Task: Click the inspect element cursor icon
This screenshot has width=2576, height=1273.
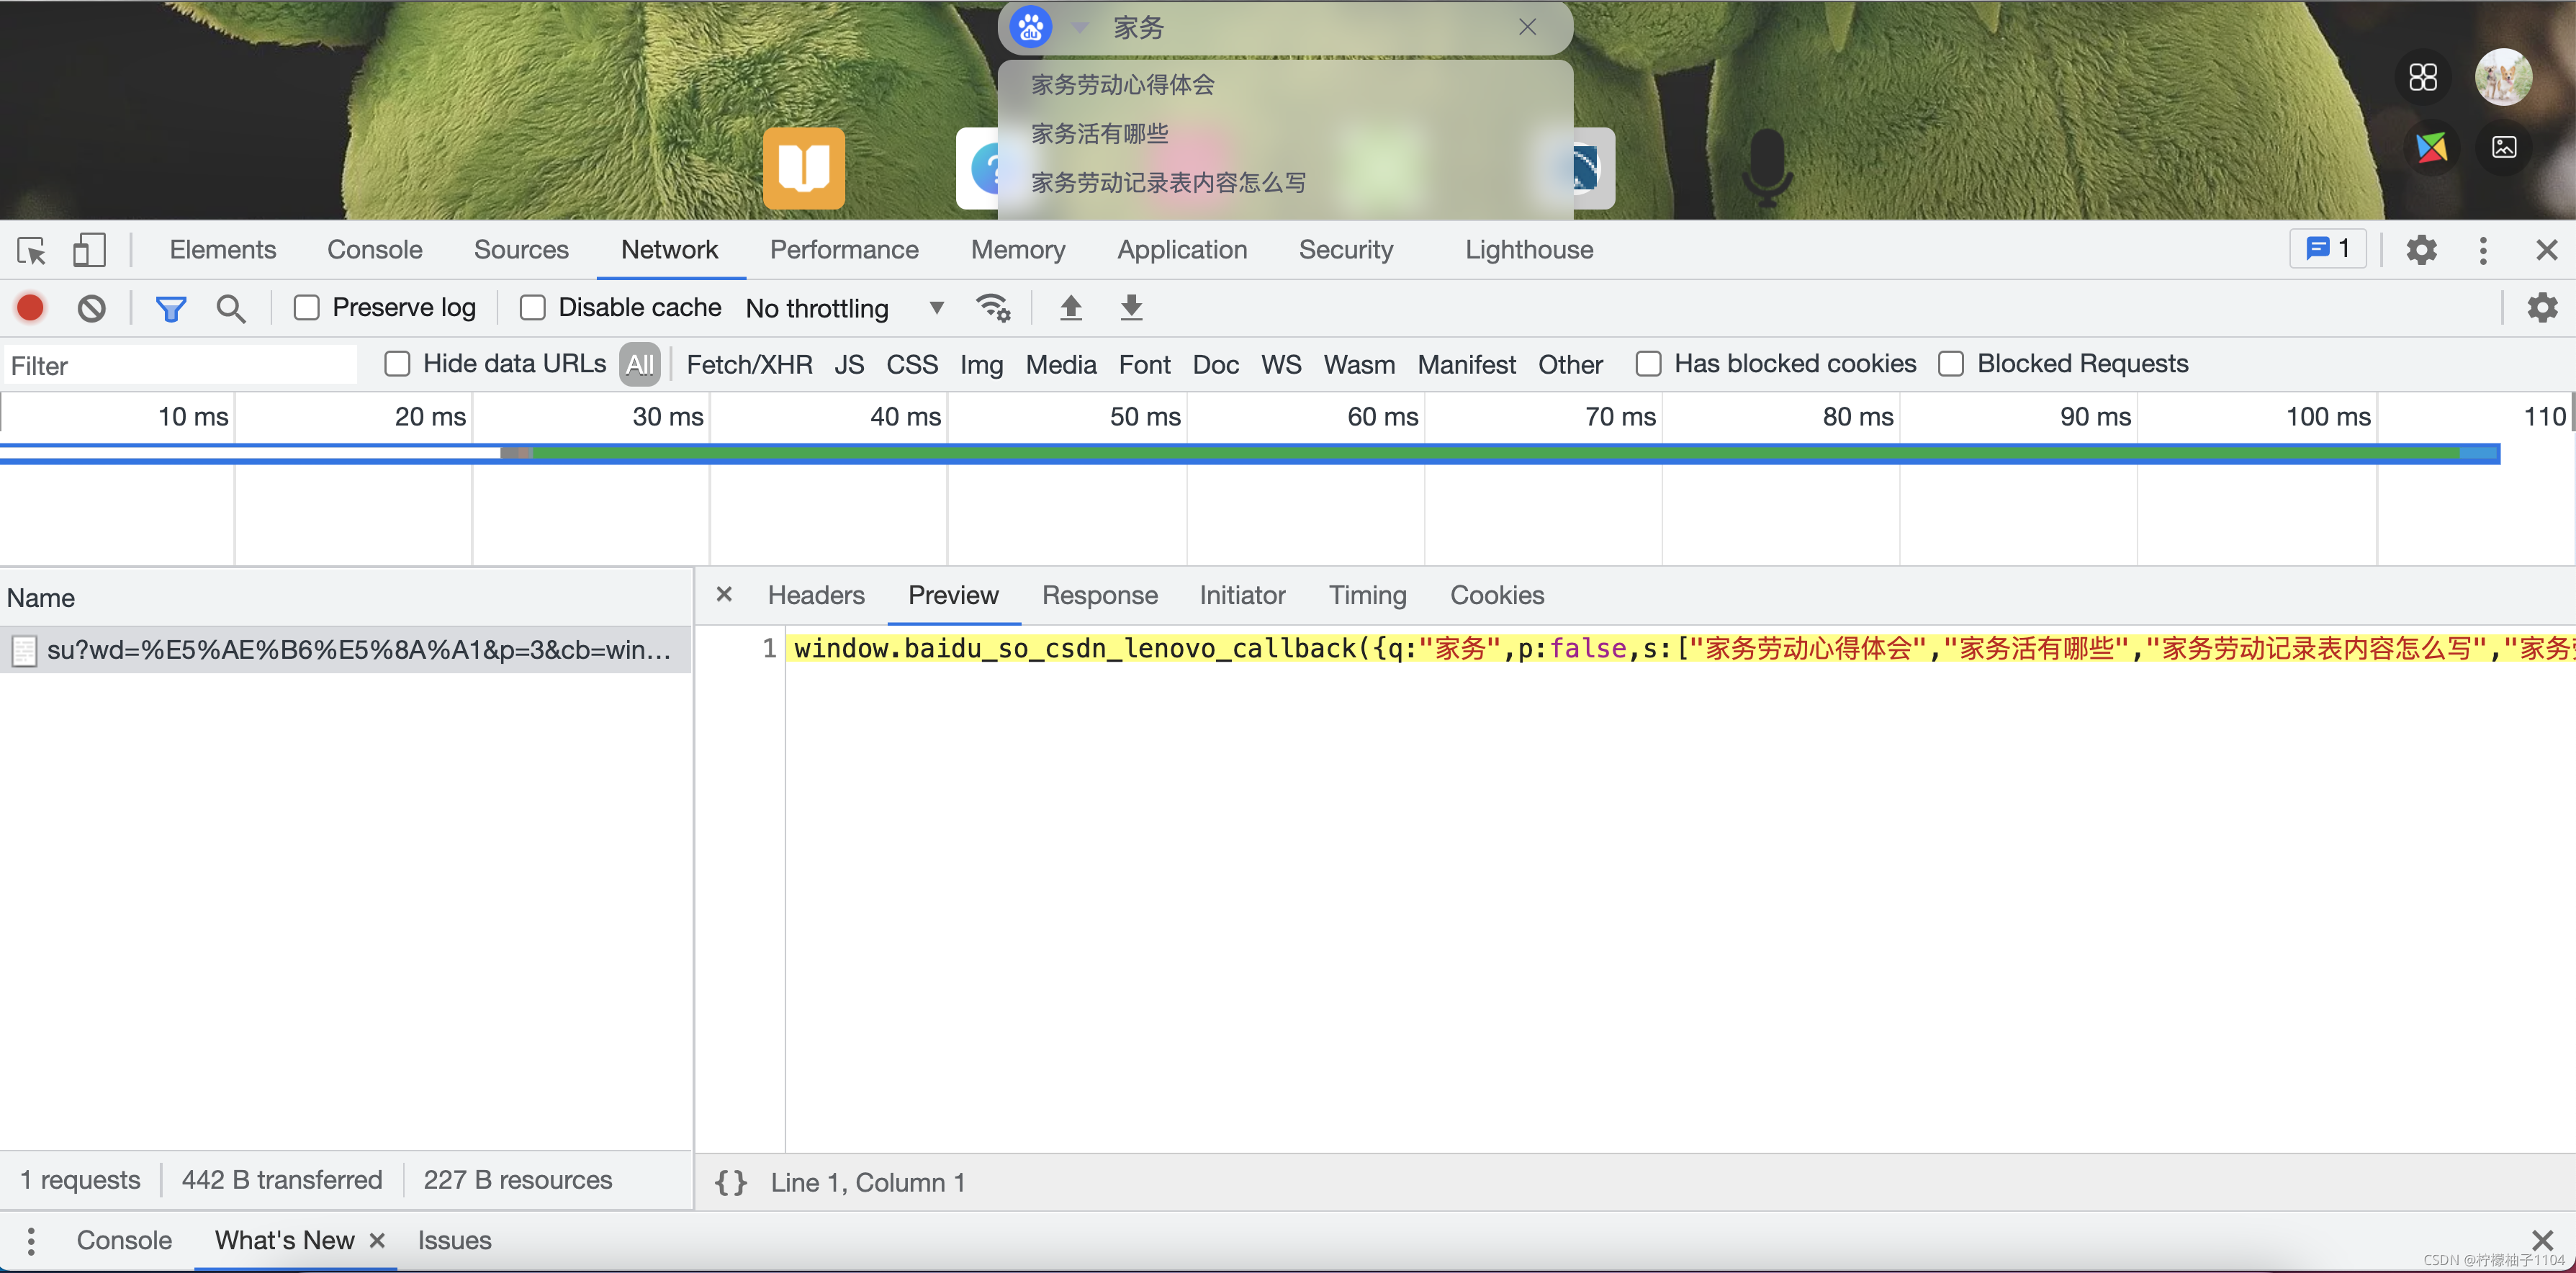Action: click(x=31, y=250)
